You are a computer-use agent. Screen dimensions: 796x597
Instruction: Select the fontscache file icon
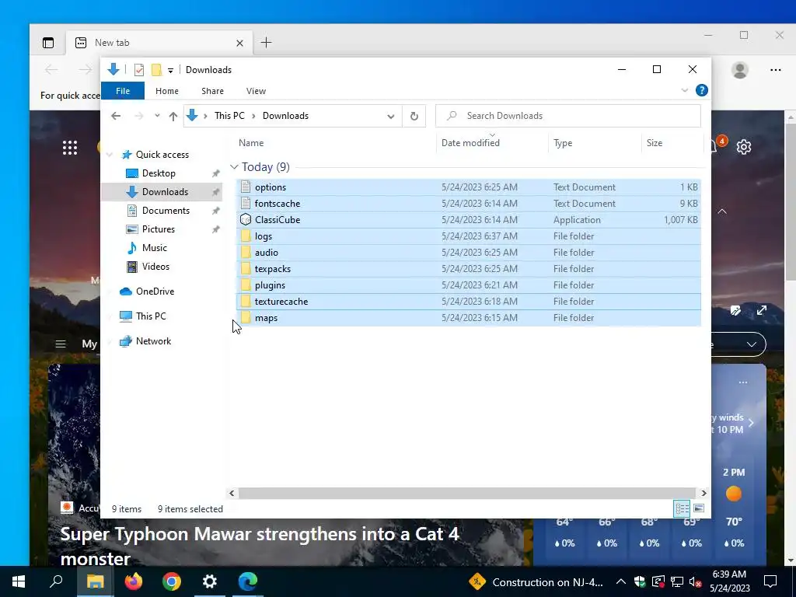[246, 203]
